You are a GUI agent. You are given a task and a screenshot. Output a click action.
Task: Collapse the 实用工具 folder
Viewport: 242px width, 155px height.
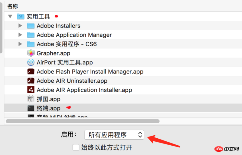pos(10,16)
